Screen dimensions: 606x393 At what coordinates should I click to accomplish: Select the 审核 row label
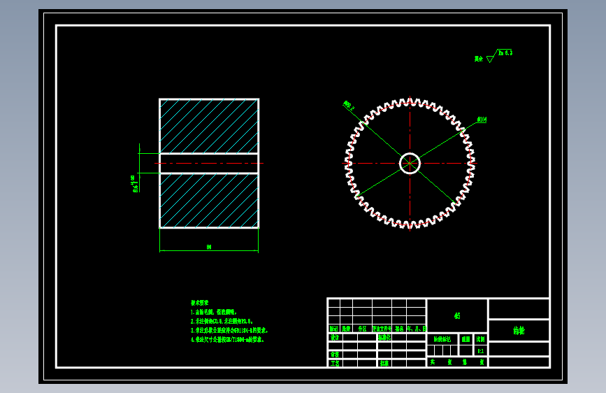pos(335,355)
